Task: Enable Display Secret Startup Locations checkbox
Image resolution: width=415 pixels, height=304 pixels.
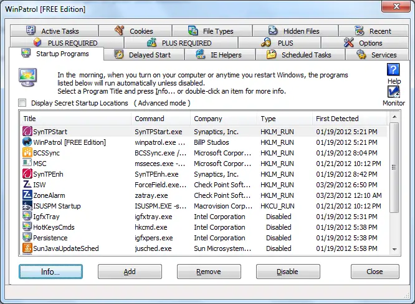Action: point(22,103)
